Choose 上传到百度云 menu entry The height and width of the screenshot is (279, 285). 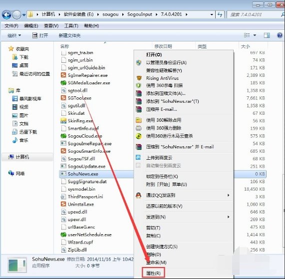point(159,158)
